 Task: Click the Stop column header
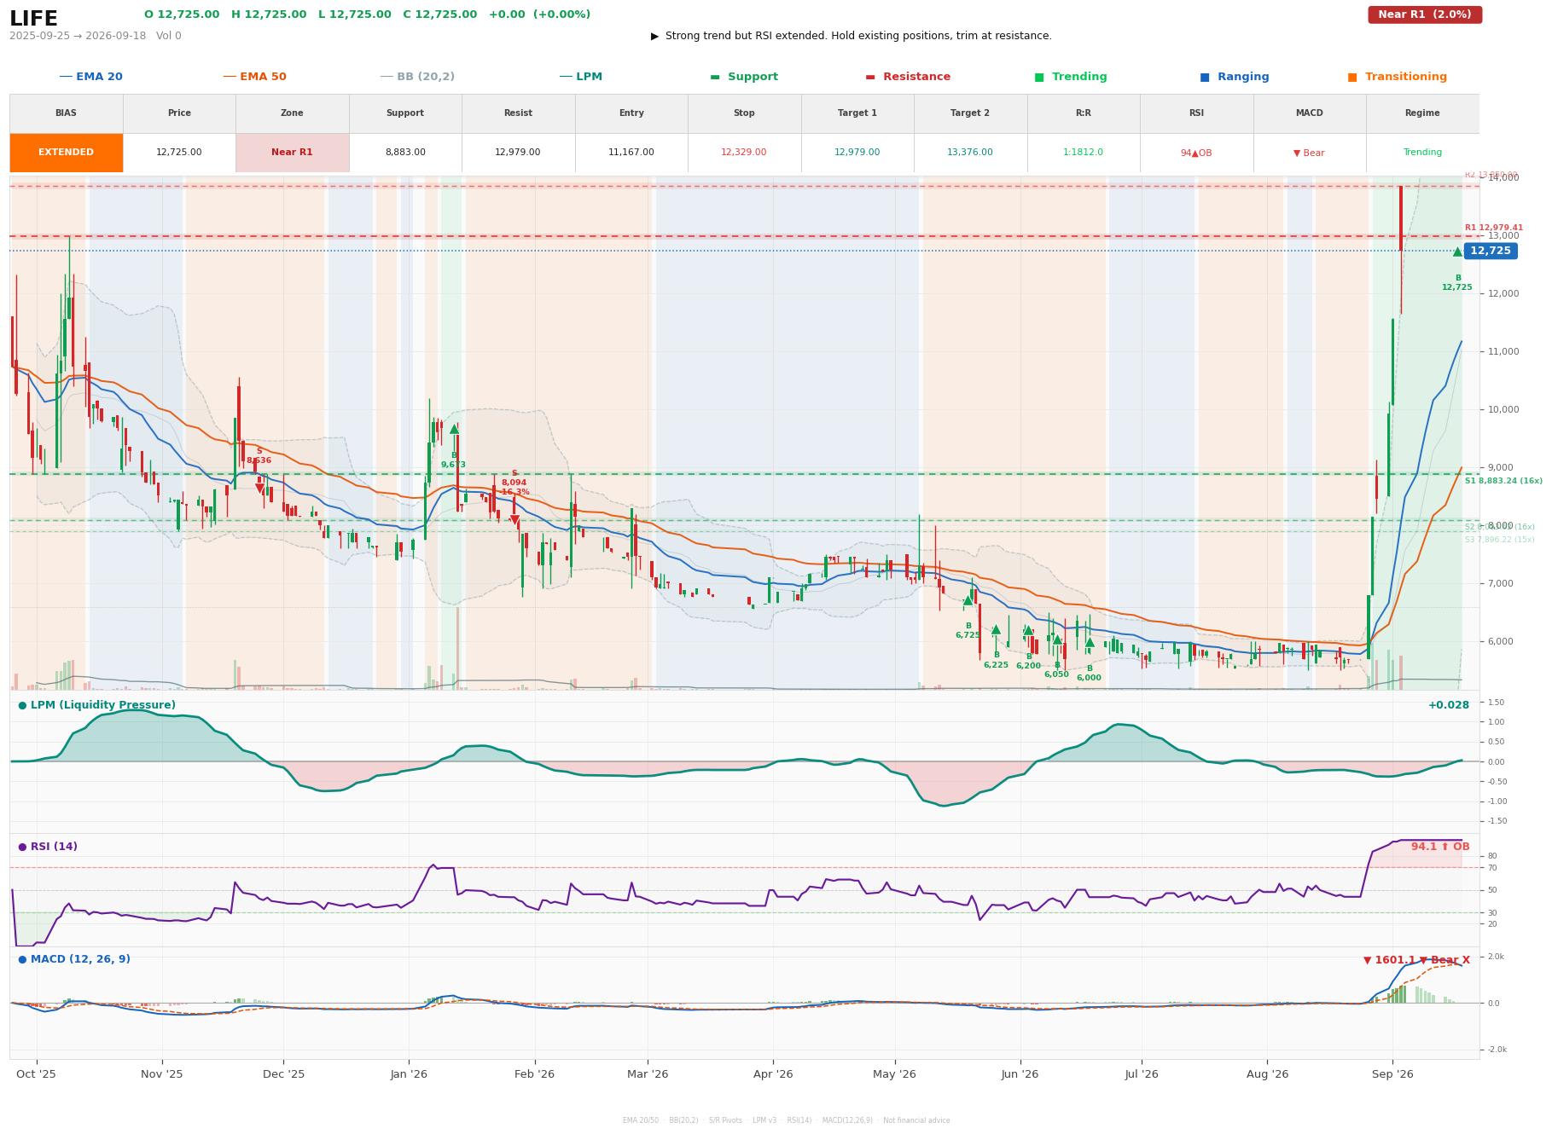pyautogui.click(x=744, y=113)
